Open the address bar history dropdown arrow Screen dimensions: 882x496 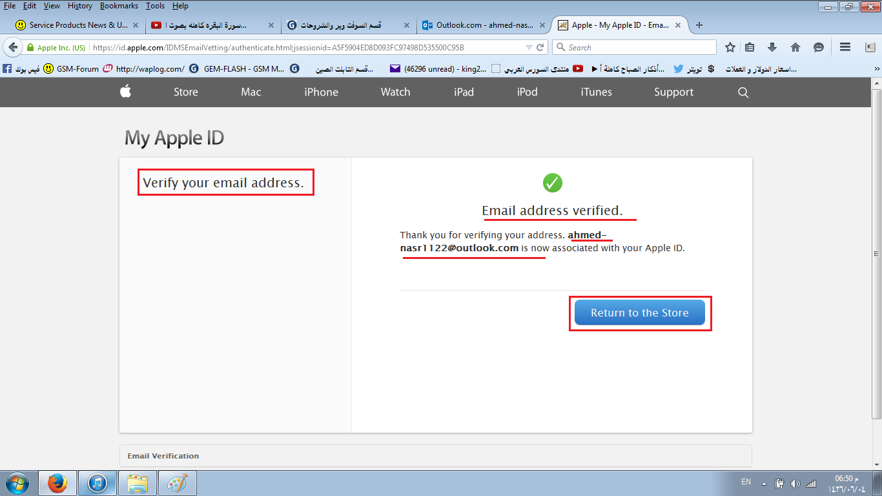(529, 47)
